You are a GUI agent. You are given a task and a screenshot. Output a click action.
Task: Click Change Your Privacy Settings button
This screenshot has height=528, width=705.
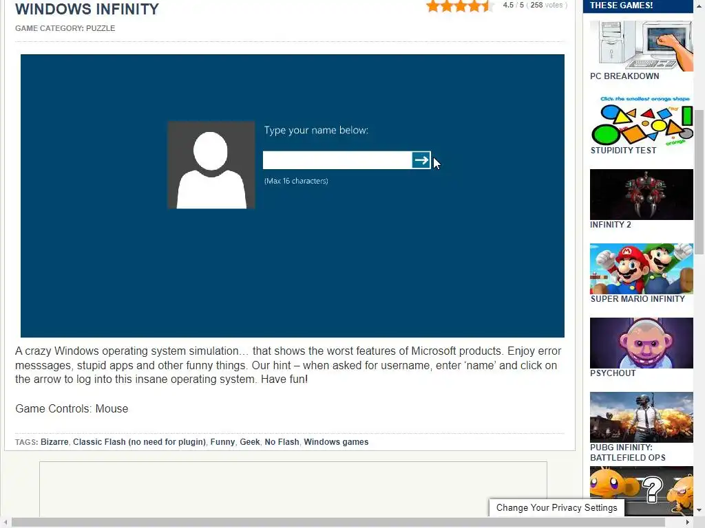[x=556, y=508]
